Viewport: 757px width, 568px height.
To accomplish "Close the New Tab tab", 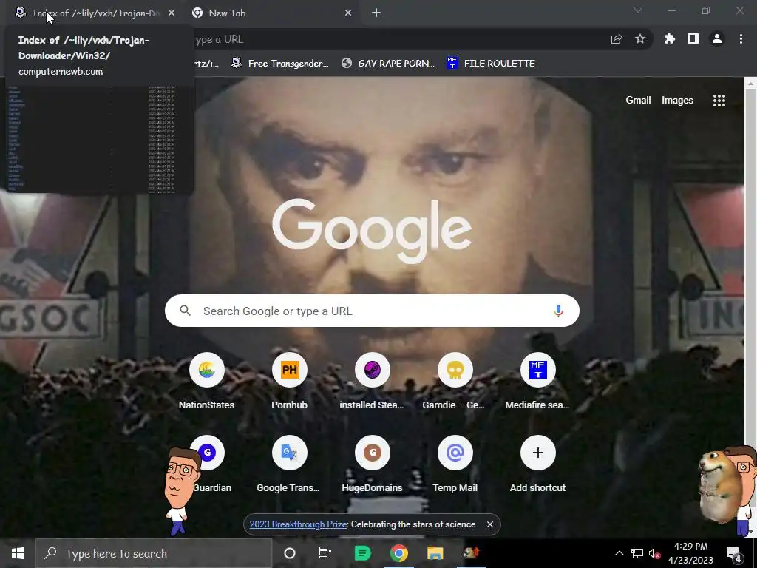I will pyautogui.click(x=348, y=13).
